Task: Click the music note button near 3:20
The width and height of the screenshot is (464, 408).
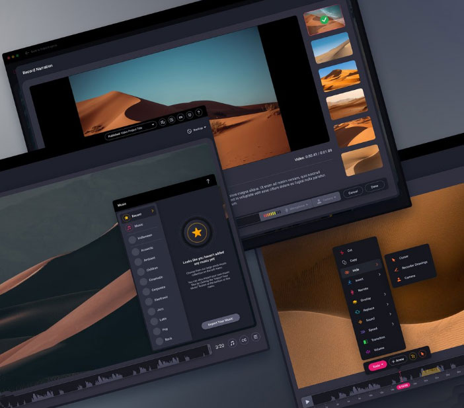Action: (232, 343)
